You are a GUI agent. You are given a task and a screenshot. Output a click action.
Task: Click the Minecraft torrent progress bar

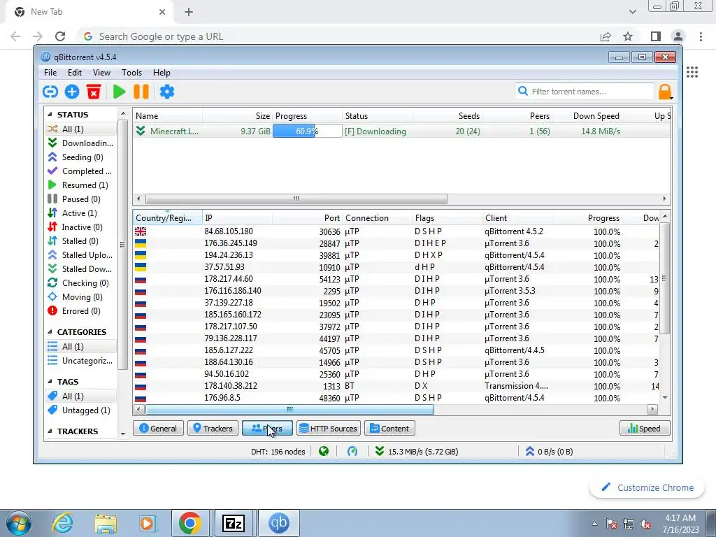coord(308,131)
